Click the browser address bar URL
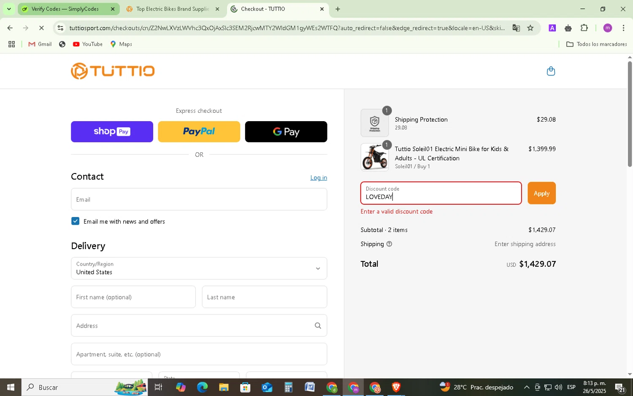633x396 pixels. point(287,28)
